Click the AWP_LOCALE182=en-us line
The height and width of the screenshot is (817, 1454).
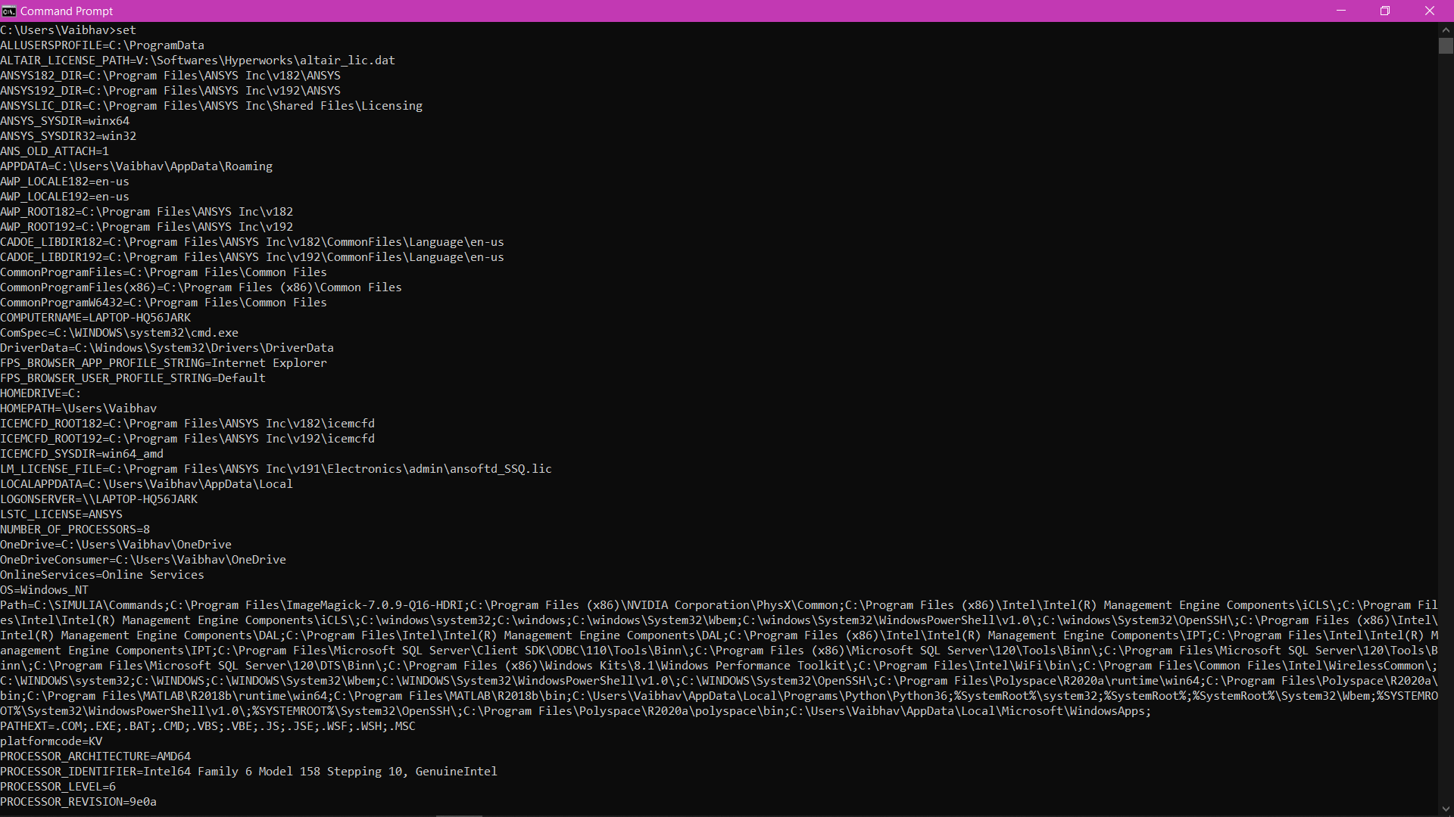pos(64,182)
